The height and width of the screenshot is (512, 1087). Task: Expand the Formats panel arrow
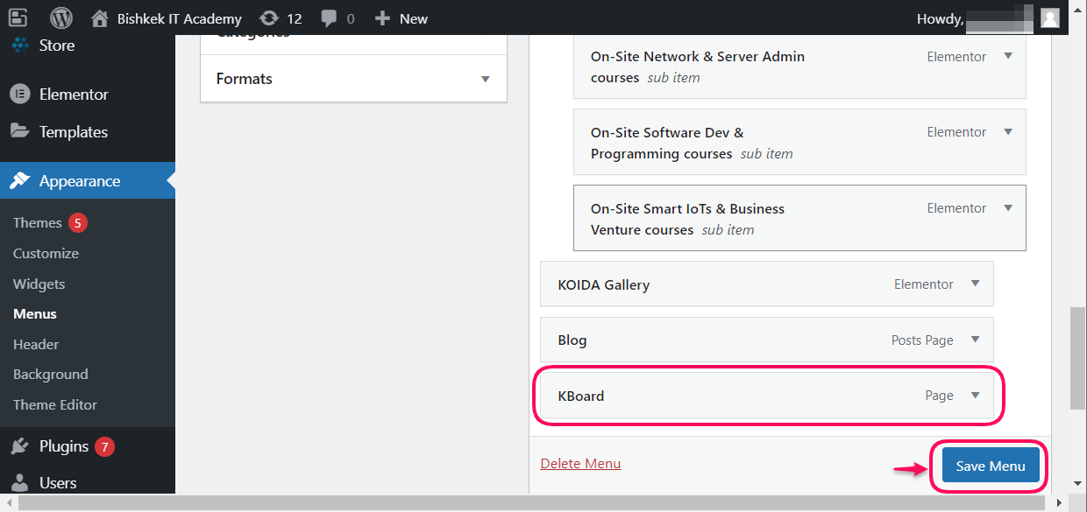(486, 79)
